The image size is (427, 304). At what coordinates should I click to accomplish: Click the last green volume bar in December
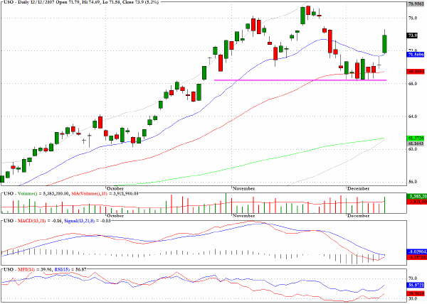(x=385, y=205)
